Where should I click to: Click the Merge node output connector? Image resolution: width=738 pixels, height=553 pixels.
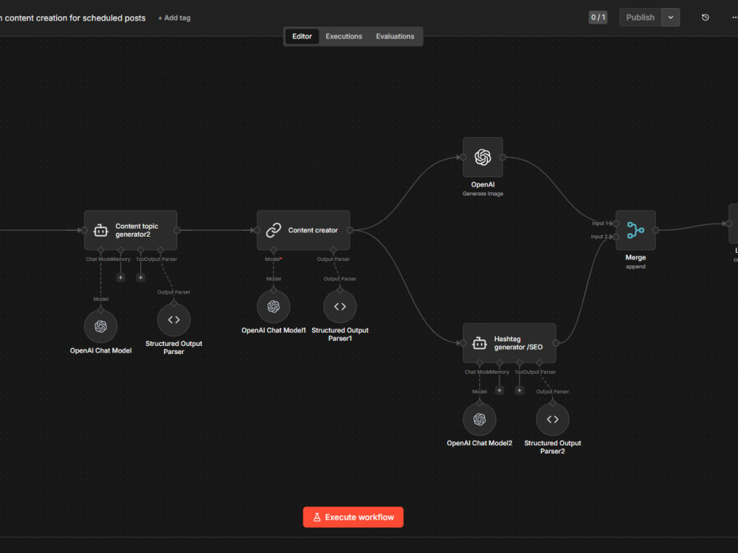655,230
